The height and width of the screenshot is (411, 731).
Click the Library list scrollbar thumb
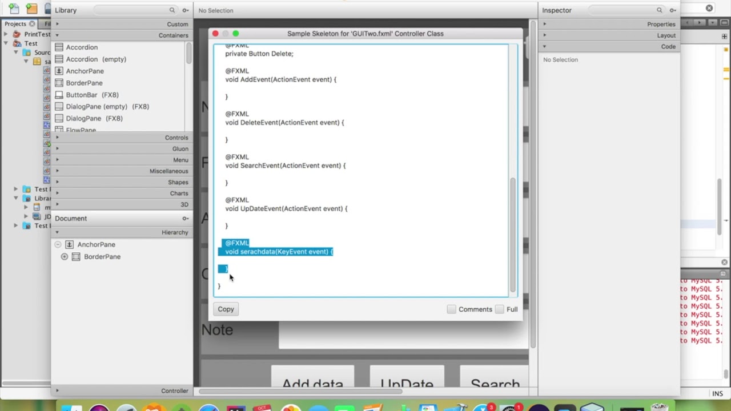(188, 53)
